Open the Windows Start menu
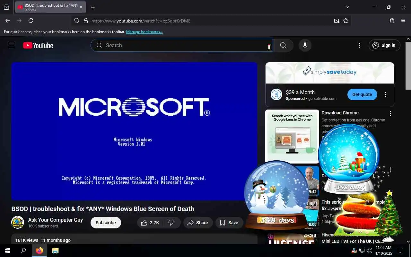Image resolution: width=411 pixels, height=257 pixels. (x=8, y=251)
